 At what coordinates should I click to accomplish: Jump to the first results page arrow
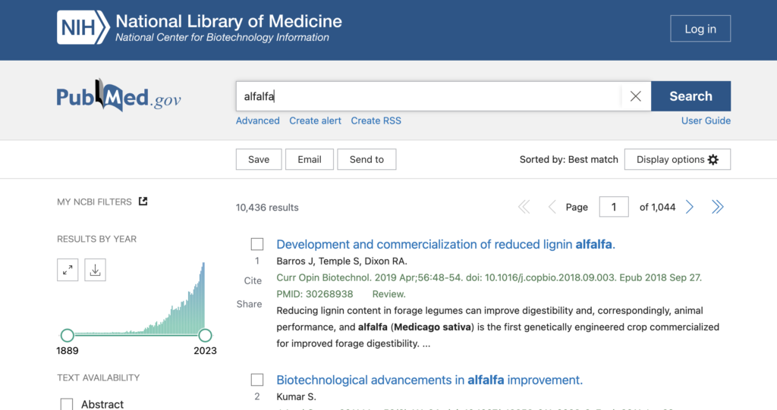coord(524,207)
